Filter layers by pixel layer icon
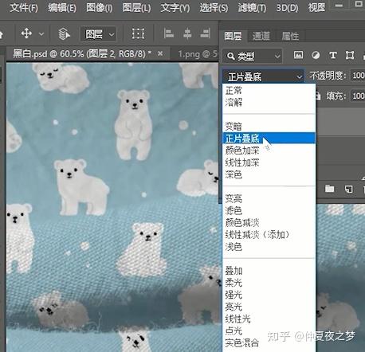 (298, 55)
